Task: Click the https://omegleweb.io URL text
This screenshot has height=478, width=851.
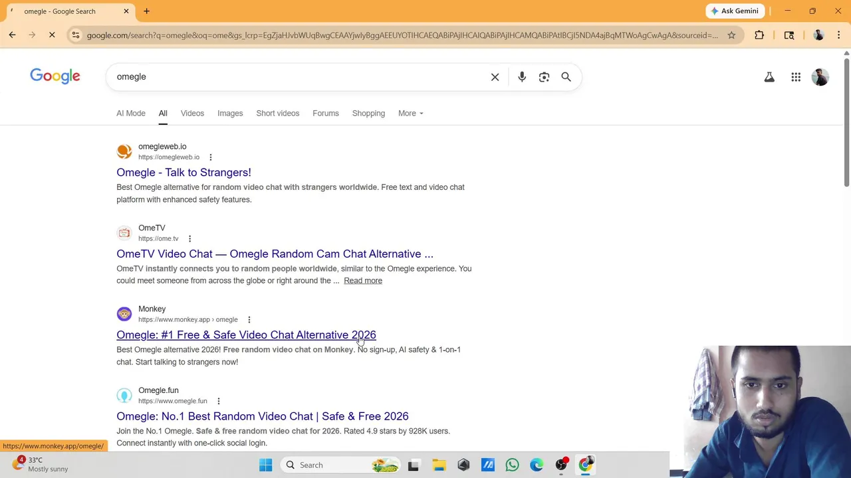Action: tap(169, 157)
